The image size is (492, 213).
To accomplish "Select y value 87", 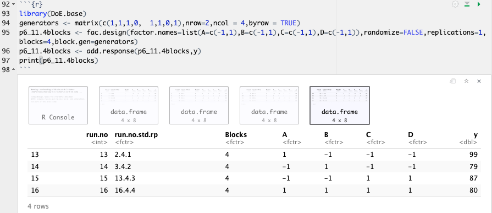I will point(474,178).
